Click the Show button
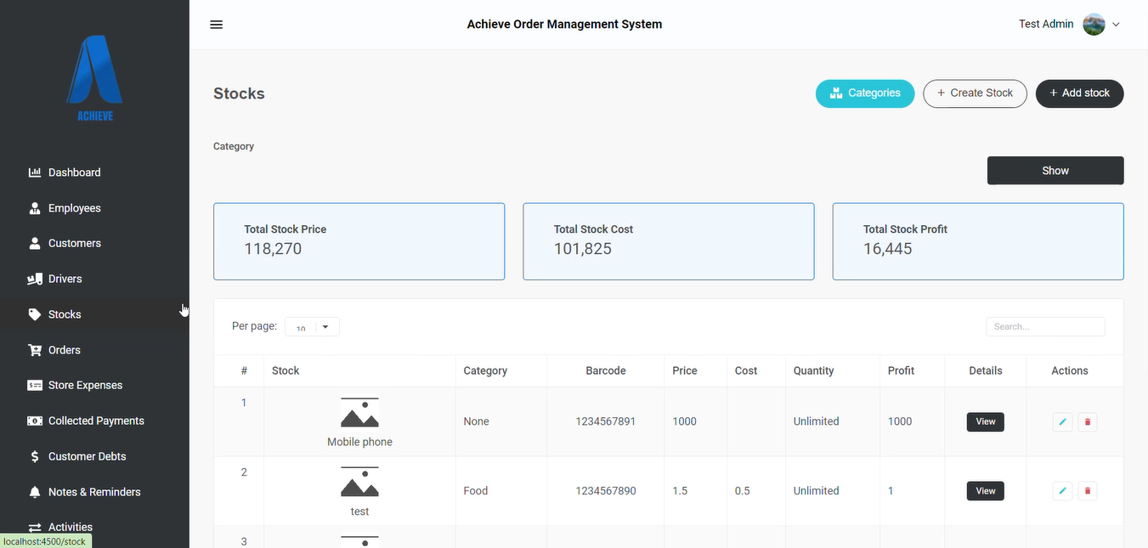Image resolution: width=1148 pixels, height=548 pixels. pyautogui.click(x=1055, y=171)
